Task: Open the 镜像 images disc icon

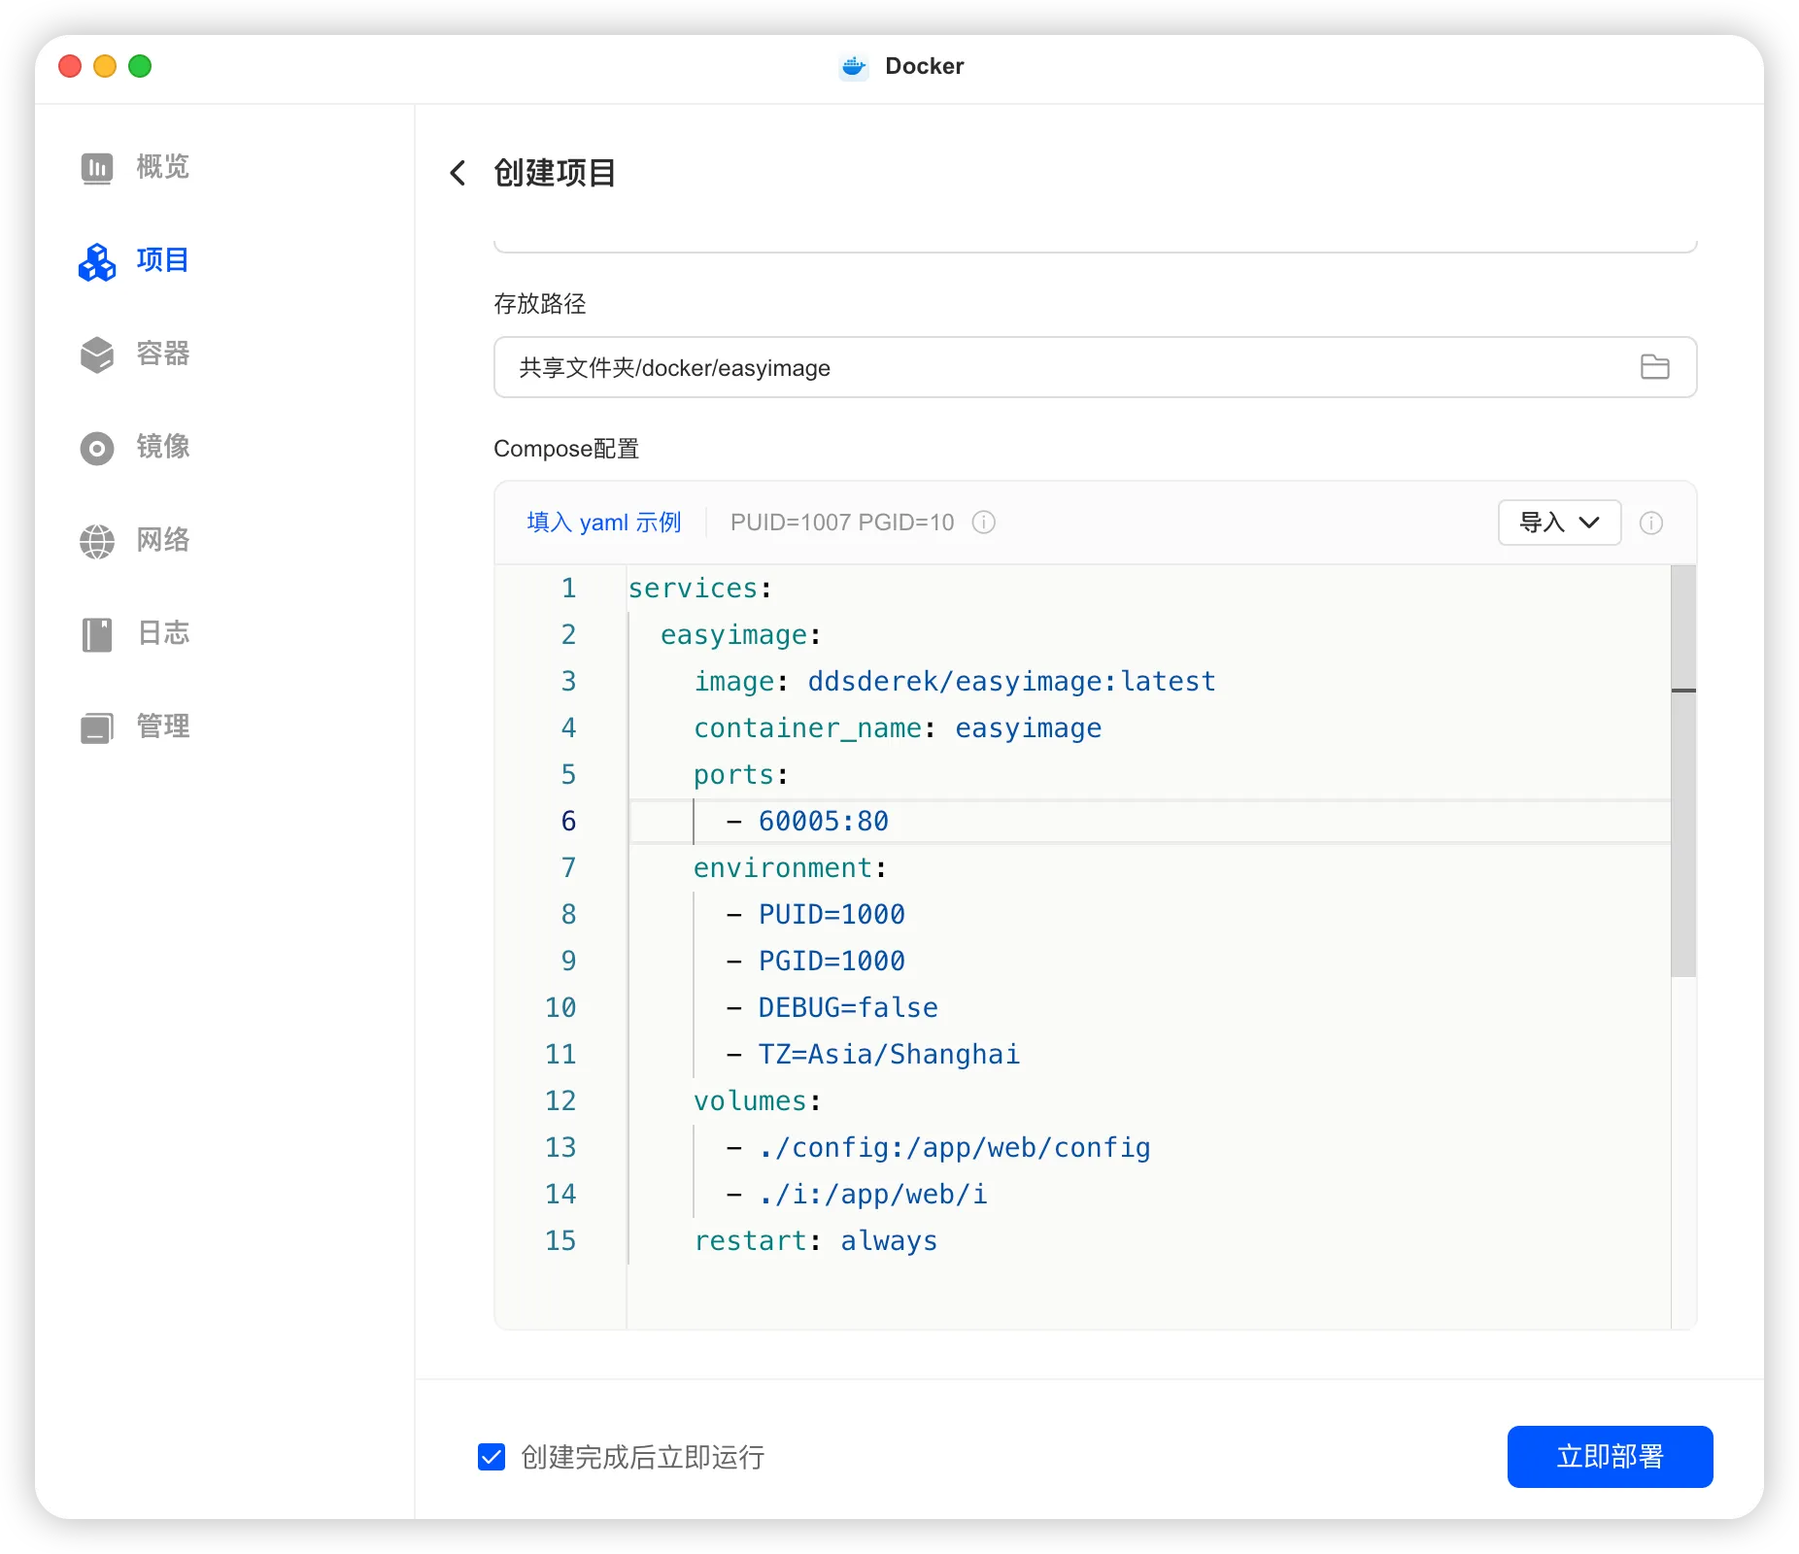Action: pyautogui.click(x=96, y=447)
